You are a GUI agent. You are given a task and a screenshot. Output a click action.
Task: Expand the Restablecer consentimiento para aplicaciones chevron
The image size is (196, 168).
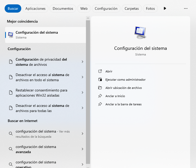click(x=82, y=92)
